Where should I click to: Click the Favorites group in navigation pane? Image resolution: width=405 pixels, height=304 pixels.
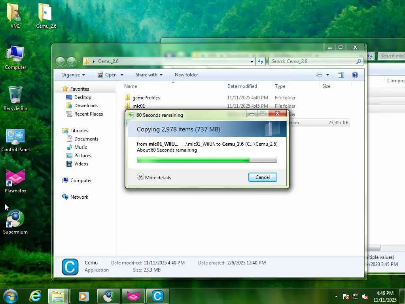pyautogui.click(x=79, y=89)
